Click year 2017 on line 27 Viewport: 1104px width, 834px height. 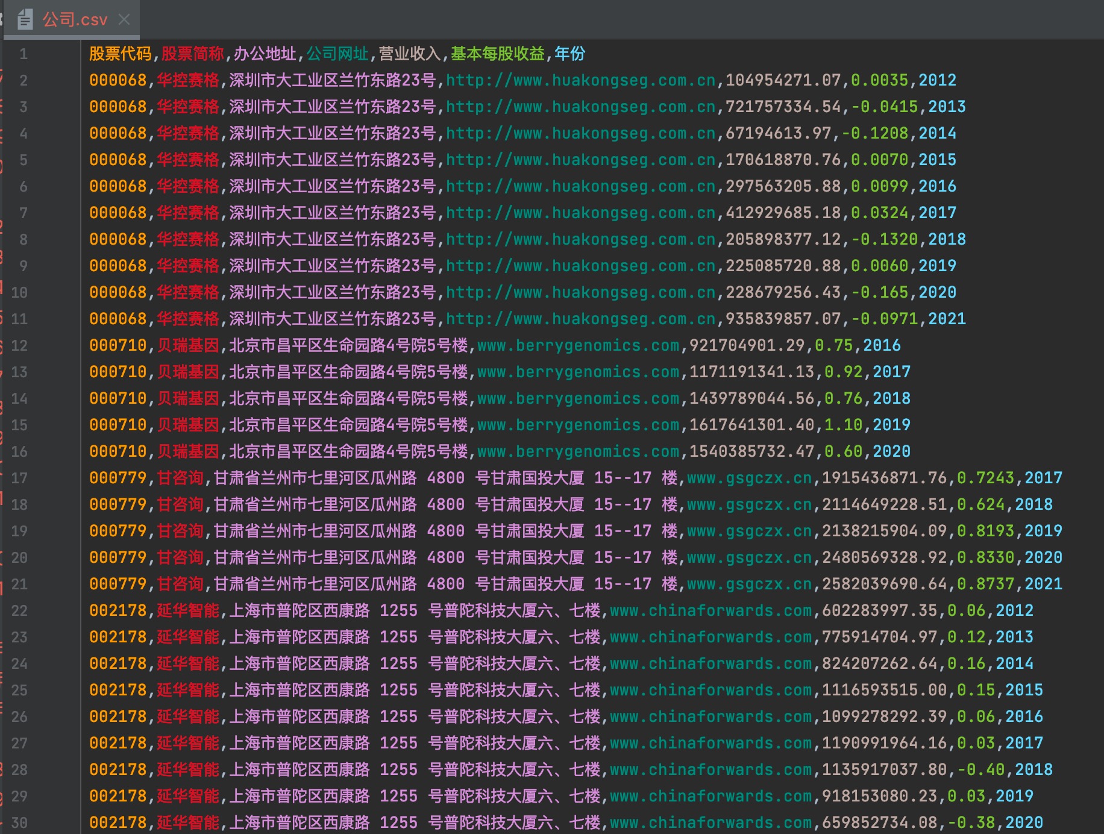[1024, 743]
